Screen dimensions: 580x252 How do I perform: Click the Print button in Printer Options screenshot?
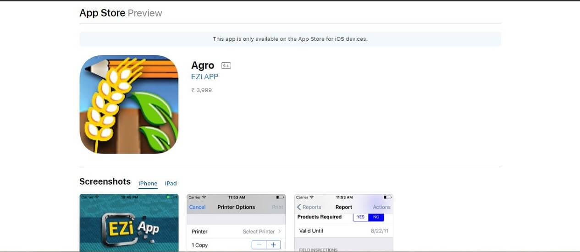278,207
